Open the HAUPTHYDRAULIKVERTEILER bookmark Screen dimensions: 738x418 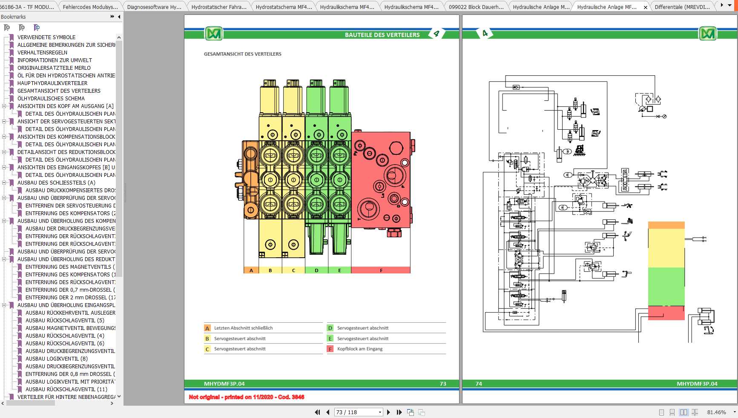[x=52, y=83]
